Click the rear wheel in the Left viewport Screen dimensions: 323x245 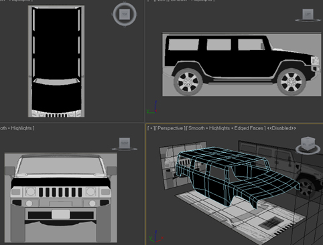[x=188, y=81]
